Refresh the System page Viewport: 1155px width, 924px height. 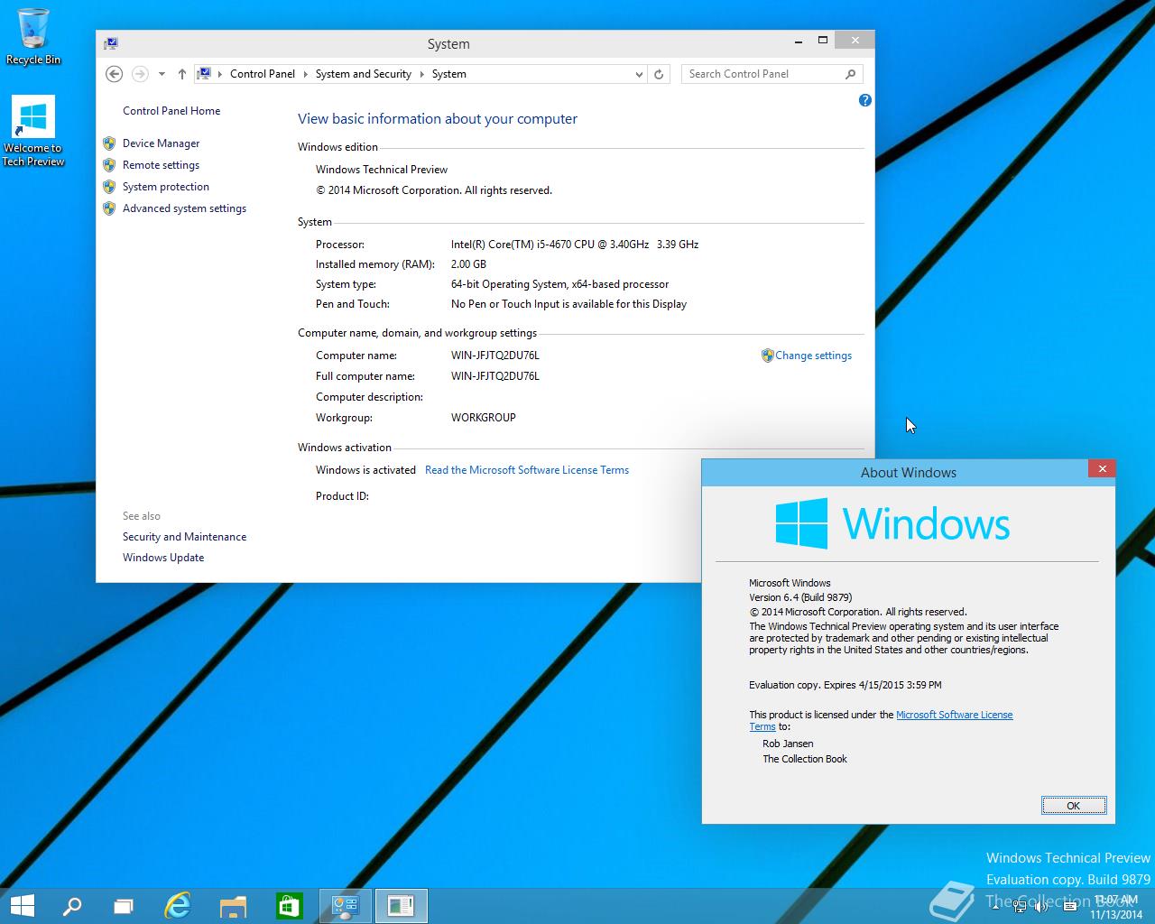pyautogui.click(x=659, y=74)
